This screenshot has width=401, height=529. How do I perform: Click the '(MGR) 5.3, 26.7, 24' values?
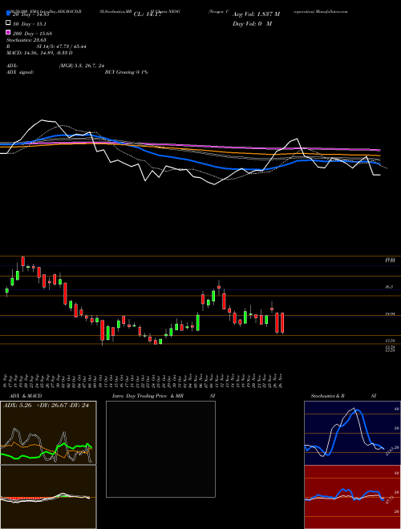coord(82,67)
